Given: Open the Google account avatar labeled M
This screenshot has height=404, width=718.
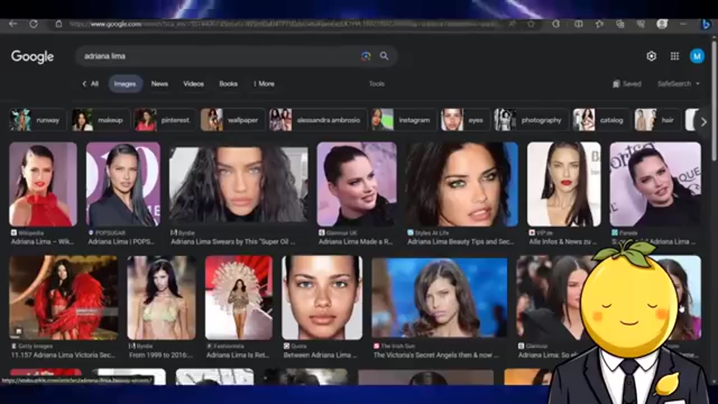Looking at the screenshot, I should click(697, 56).
